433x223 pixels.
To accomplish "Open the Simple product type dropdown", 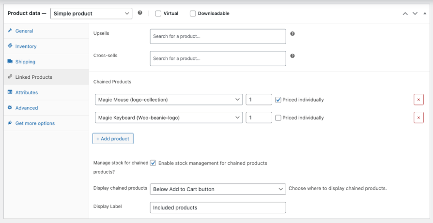I will click(91, 14).
